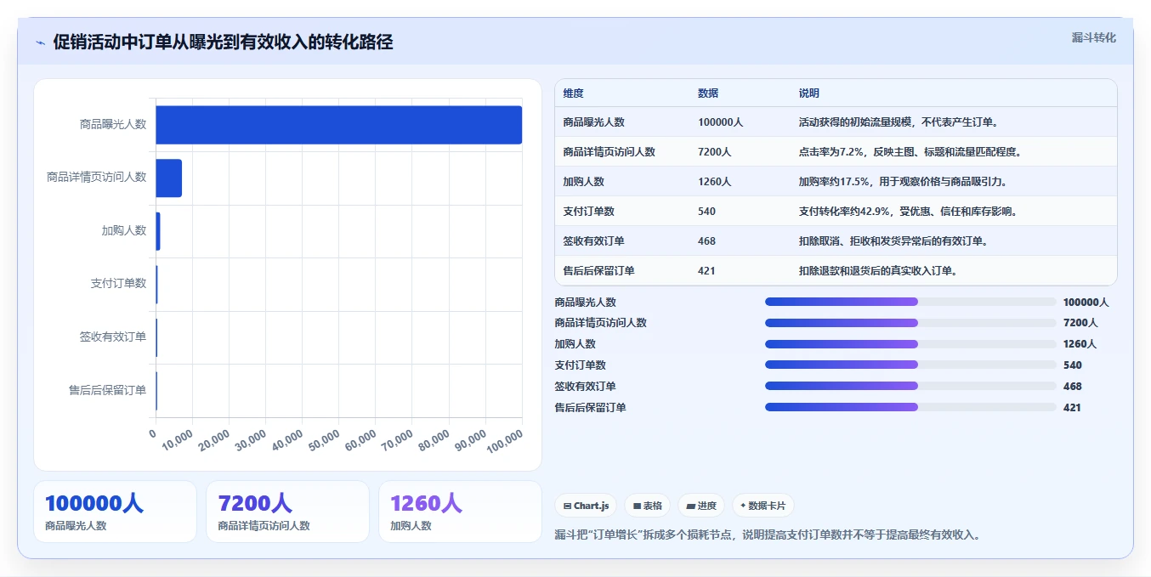Click the small blue icon before the page title
This screenshot has height=577, width=1151.
40,42
